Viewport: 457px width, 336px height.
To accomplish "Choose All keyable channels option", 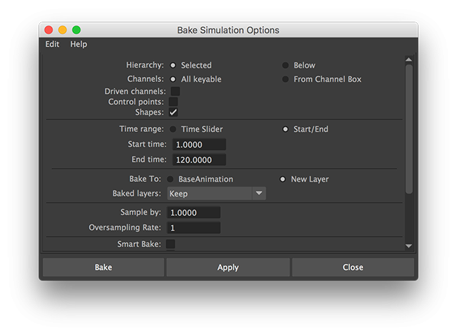I will click(x=173, y=79).
